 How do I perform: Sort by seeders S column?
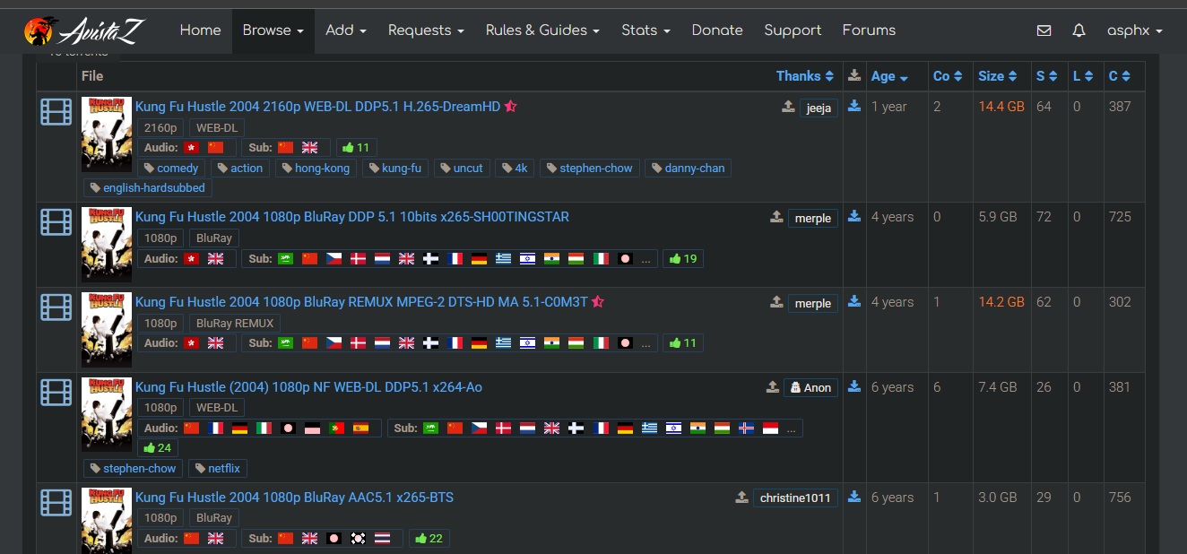pos(1047,76)
